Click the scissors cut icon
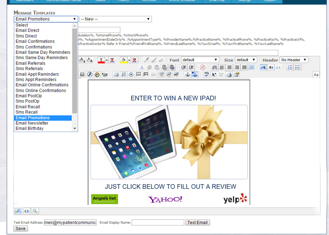 point(142,67)
